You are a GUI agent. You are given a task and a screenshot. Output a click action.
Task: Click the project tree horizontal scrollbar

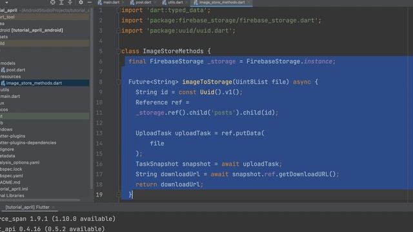40,200
